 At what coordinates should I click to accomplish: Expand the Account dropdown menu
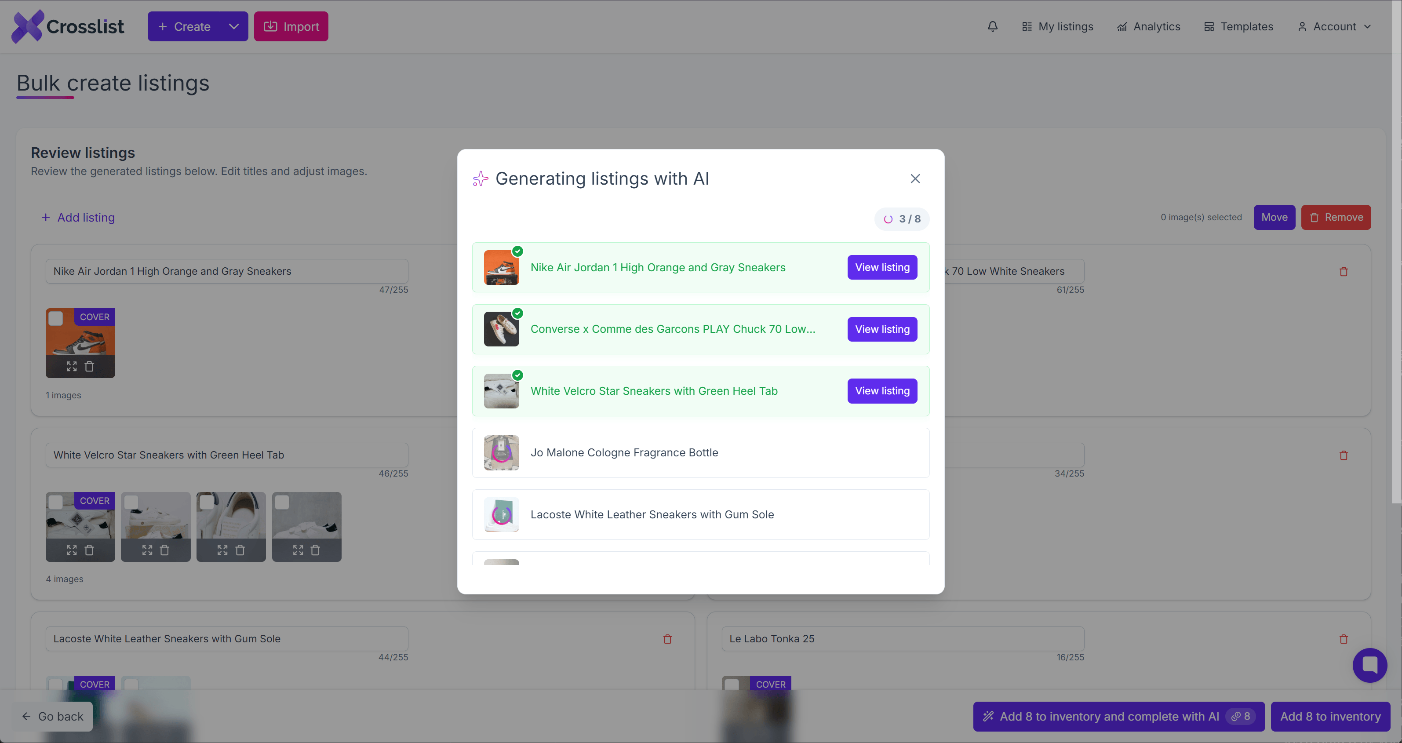point(1334,26)
